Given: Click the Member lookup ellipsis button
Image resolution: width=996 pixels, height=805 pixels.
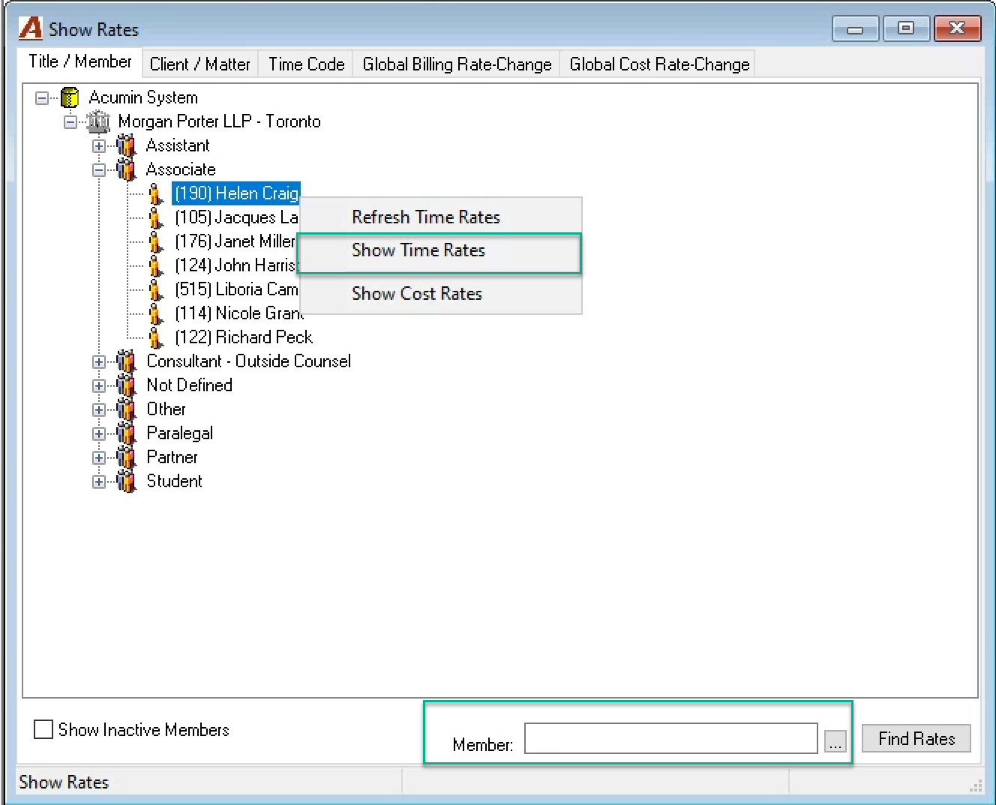Looking at the screenshot, I should pyautogui.click(x=835, y=741).
